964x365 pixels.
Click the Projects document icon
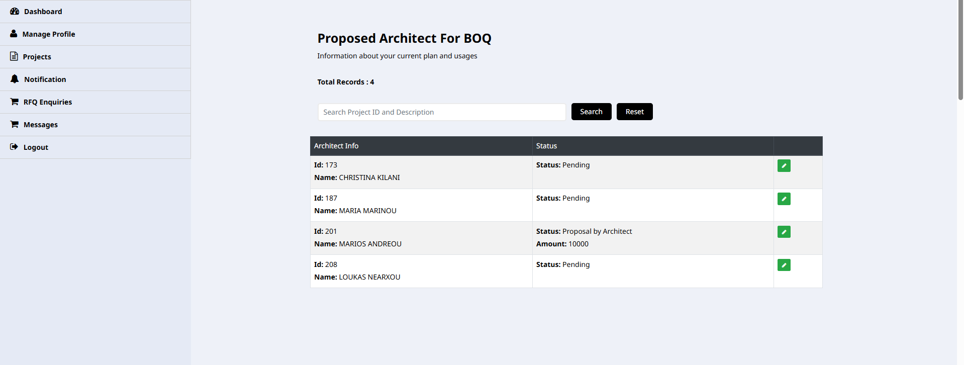(14, 56)
